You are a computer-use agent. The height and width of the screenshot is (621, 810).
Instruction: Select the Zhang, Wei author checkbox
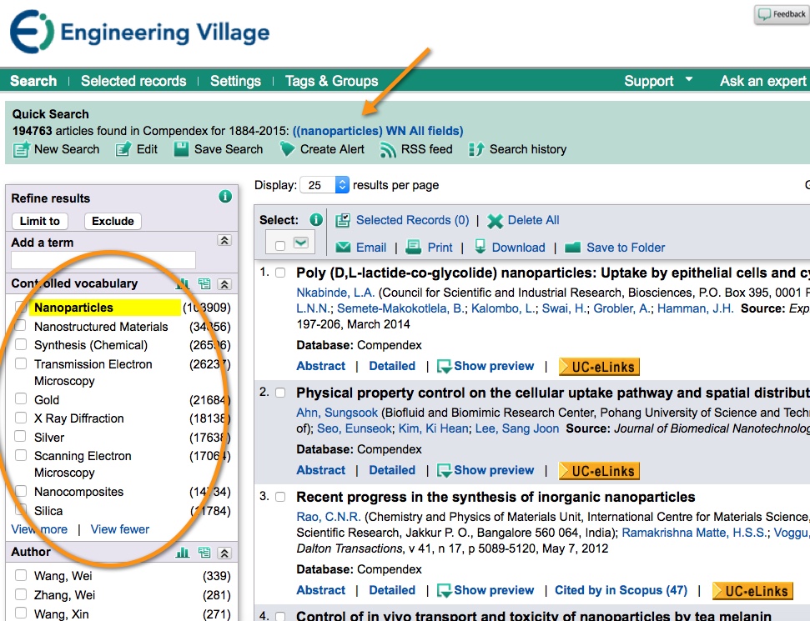click(x=21, y=594)
